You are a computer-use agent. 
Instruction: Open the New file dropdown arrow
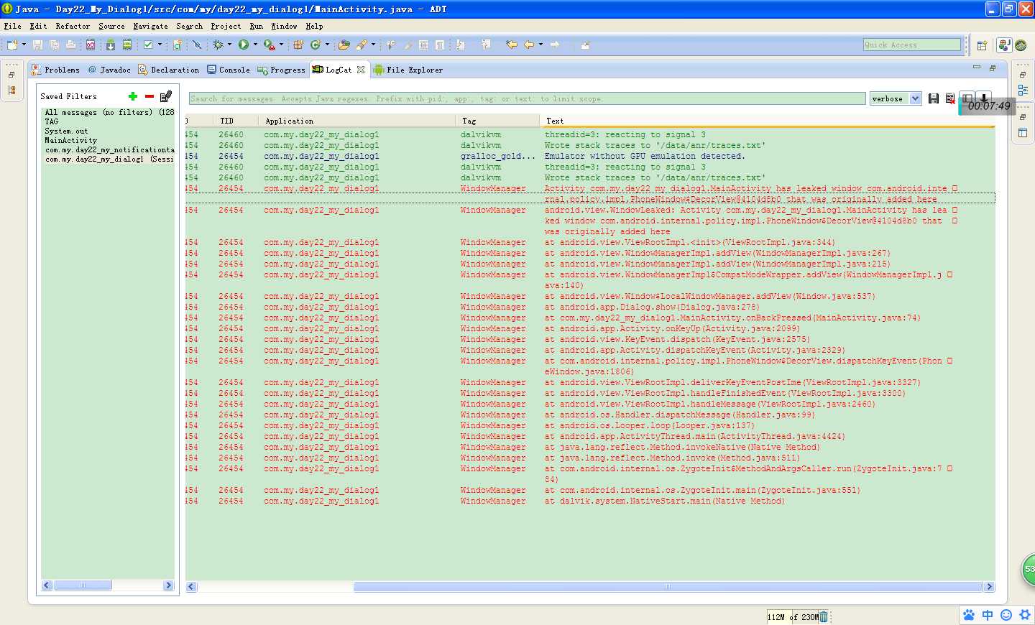[24, 45]
